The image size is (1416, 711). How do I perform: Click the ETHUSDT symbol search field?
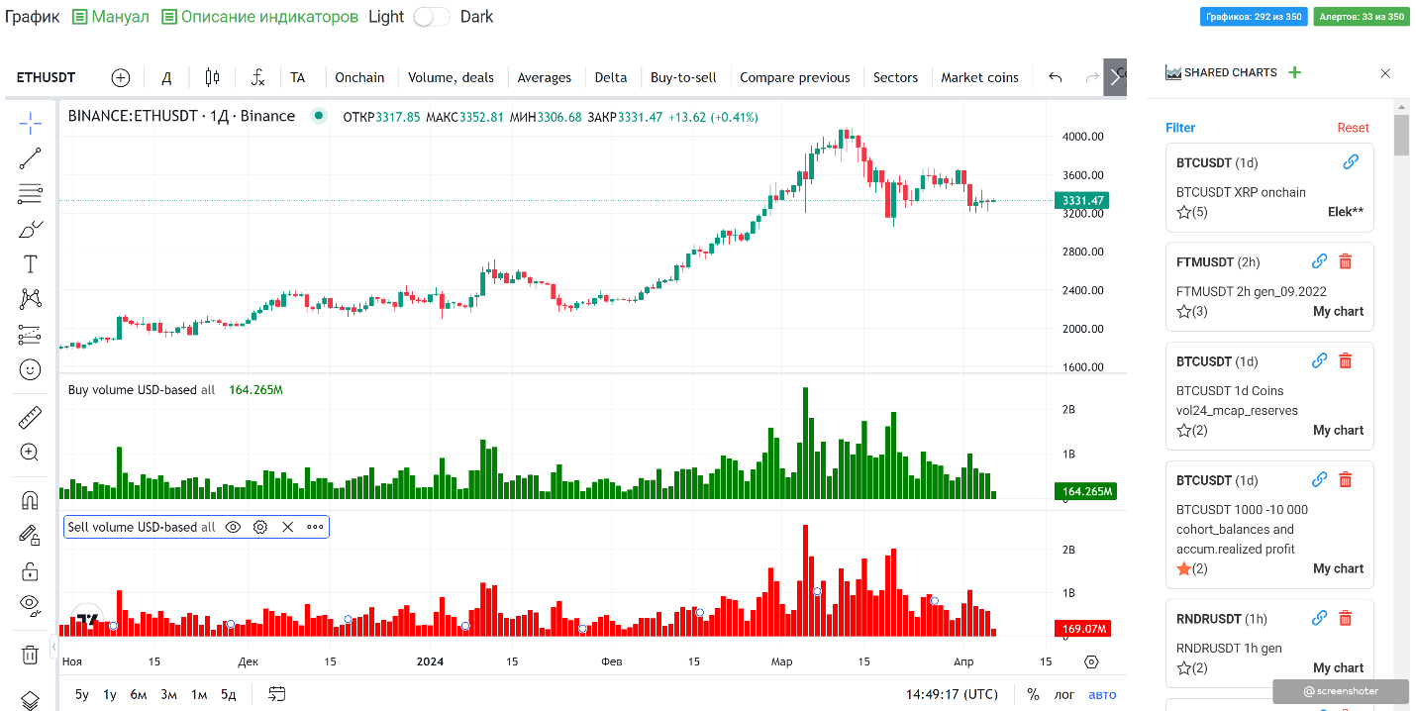47,77
